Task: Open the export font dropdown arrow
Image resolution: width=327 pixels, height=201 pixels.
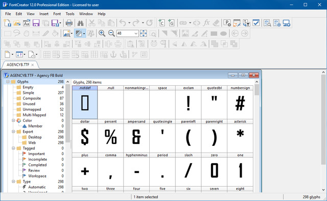Action: point(60,23)
